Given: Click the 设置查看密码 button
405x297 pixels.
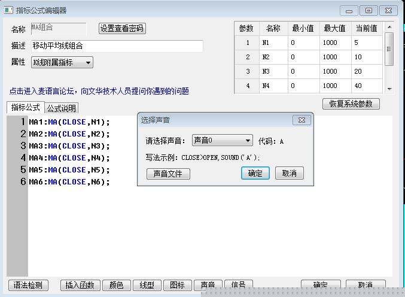Looking at the screenshot, I should (122, 29).
